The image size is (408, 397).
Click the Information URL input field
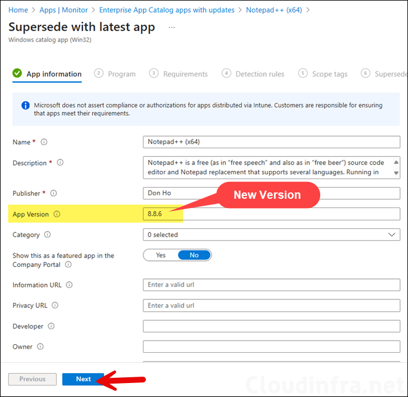271,285
